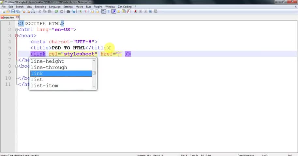Open the User Defined Language toolbar icon
Image resolution: width=298 pixels, height=156 pixels.
119,11
